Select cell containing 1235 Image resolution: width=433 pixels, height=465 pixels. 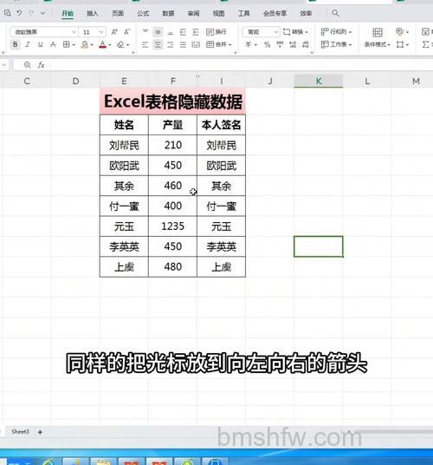tap(173, 226)
